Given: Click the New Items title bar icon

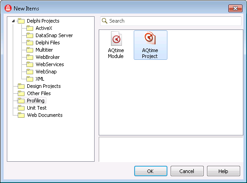Looking at the screenshot, I should (x=8, y=8).
